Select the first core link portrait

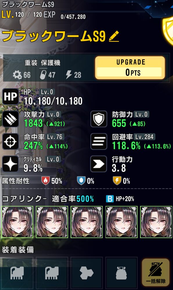(17, 222)
